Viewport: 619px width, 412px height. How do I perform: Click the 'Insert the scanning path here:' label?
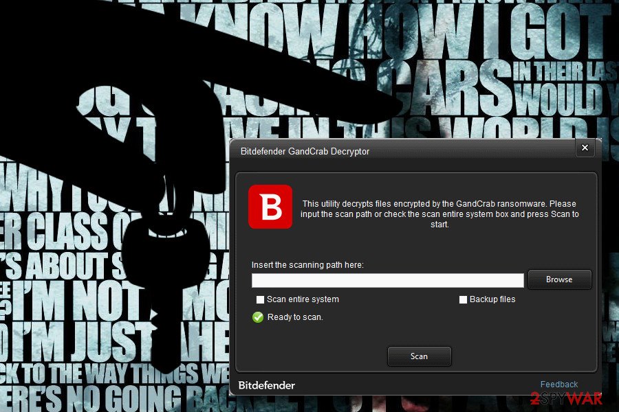307,265
